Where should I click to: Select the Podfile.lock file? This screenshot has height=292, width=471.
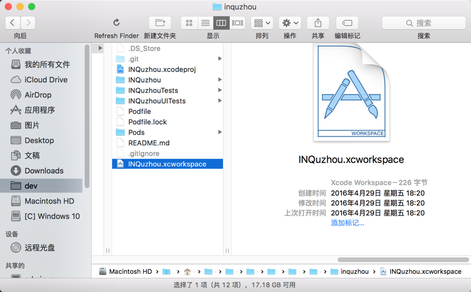coord(168,122)
